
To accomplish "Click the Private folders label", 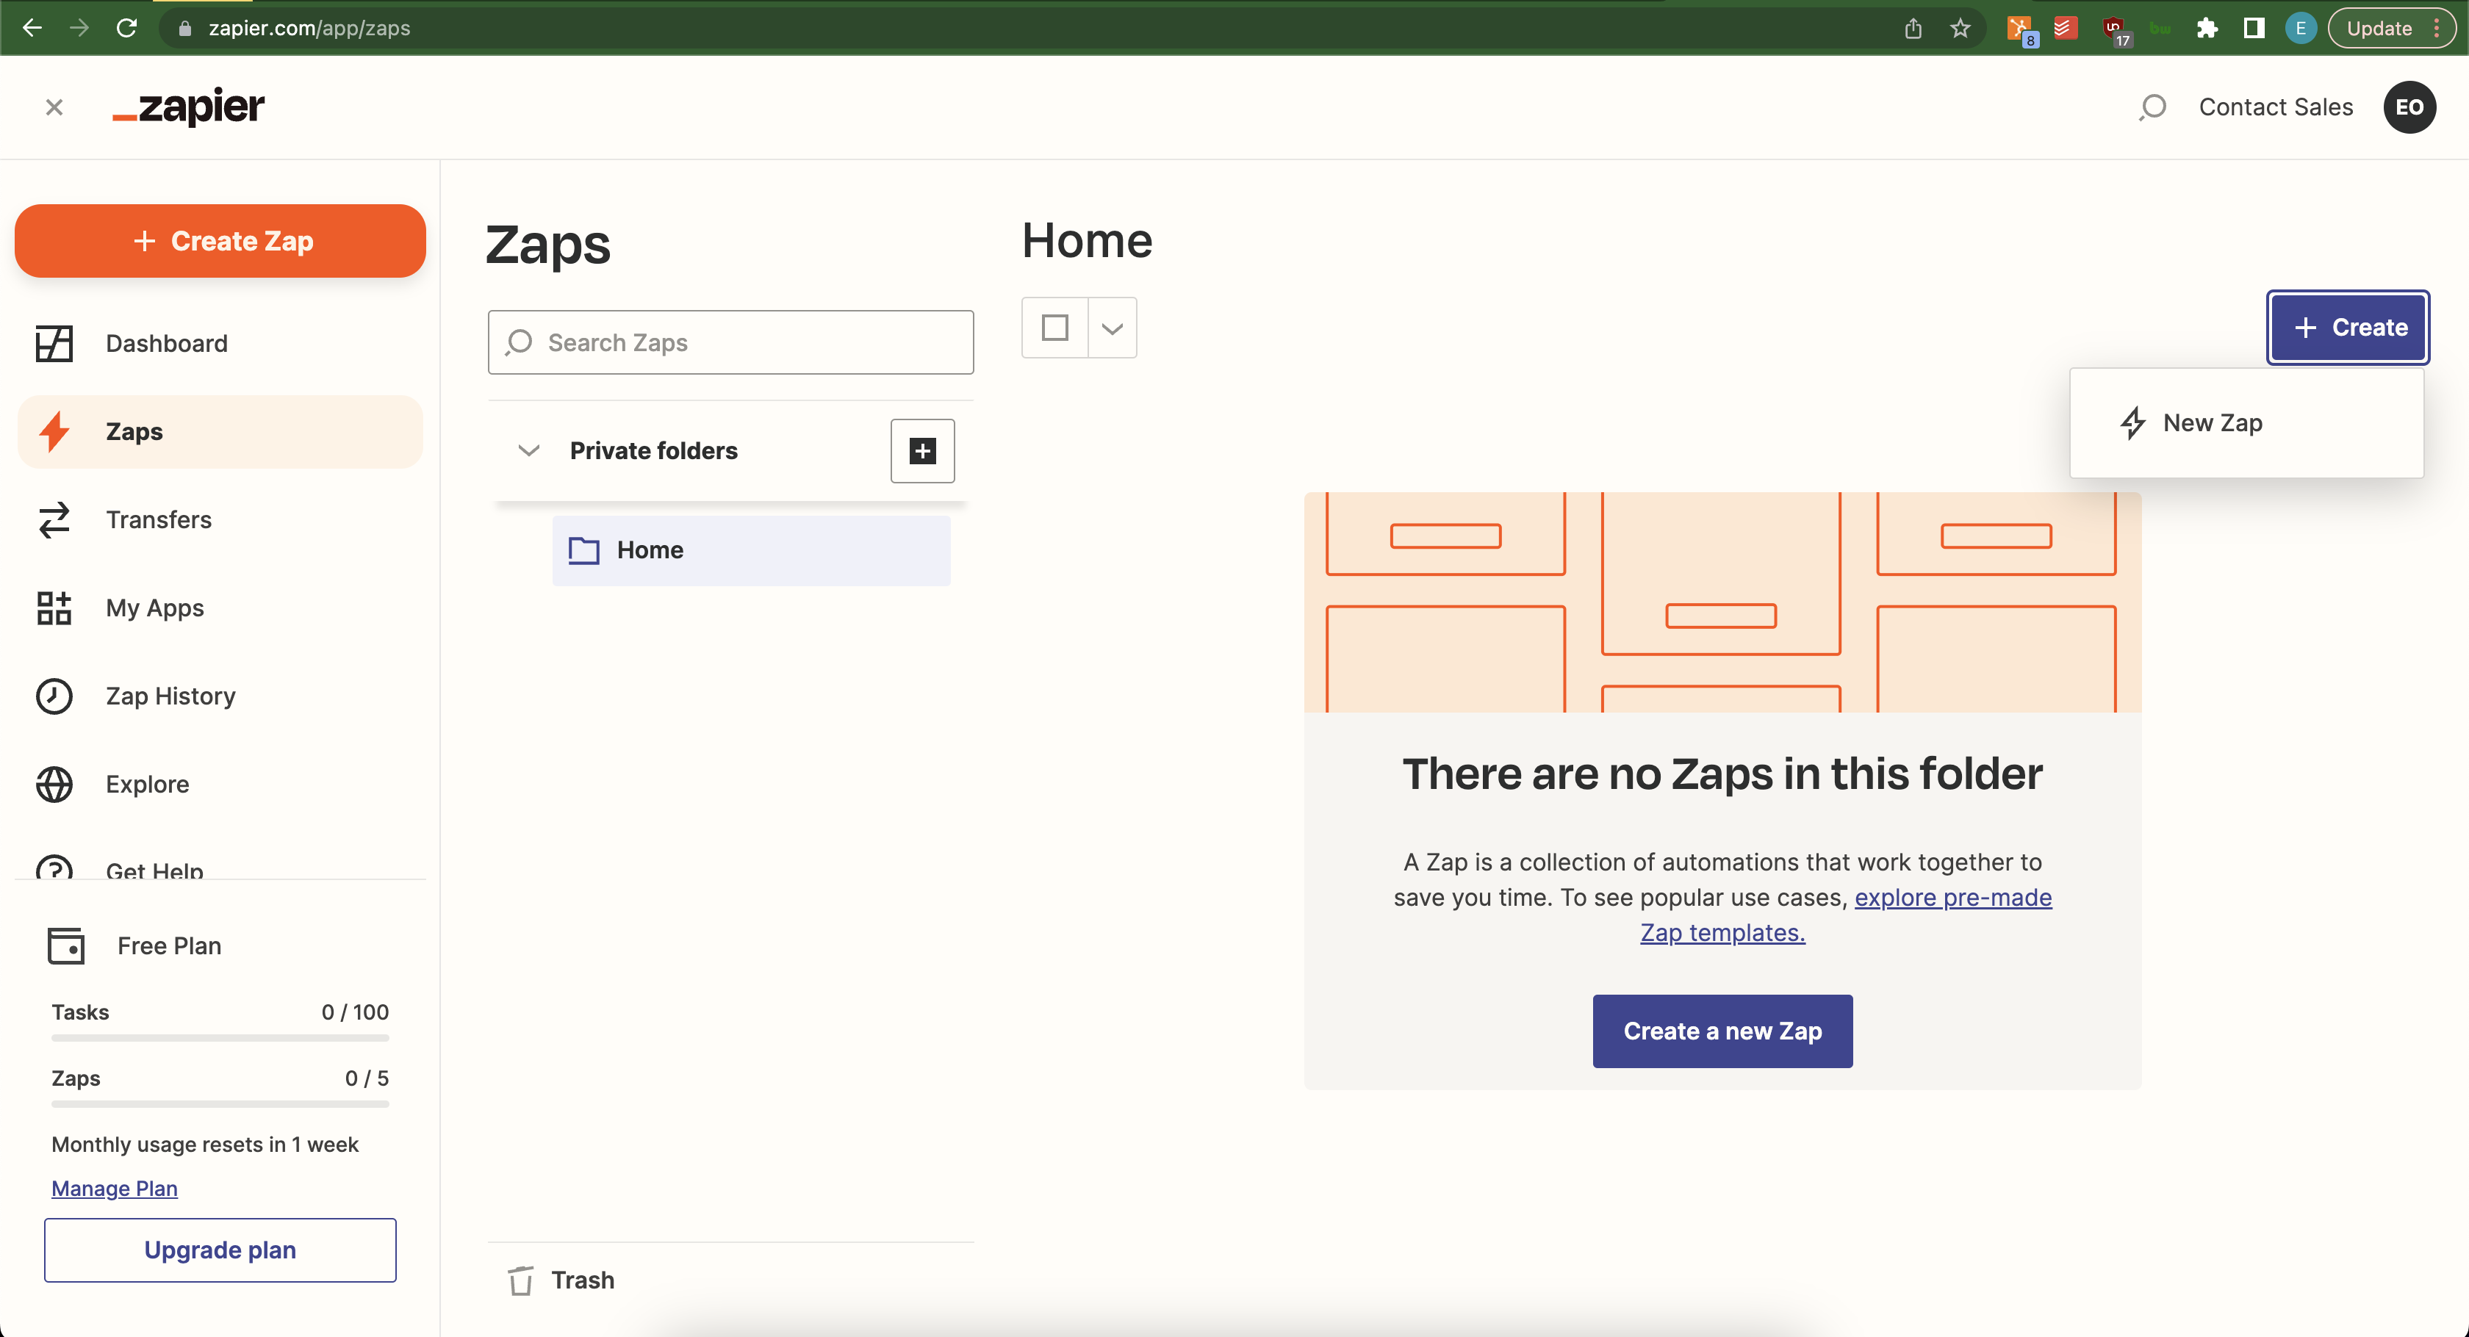I will [654, 450].
